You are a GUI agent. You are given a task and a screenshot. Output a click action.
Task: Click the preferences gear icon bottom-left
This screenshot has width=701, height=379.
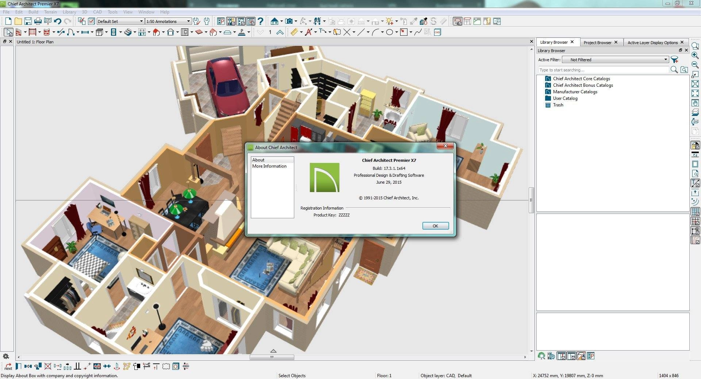coord(6,356)
